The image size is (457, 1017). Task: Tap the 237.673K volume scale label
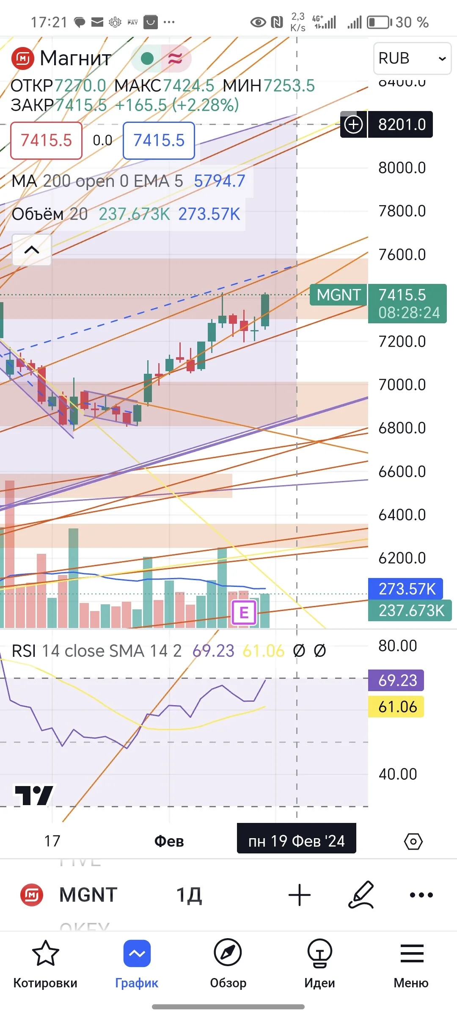click(x=410, y=611)
